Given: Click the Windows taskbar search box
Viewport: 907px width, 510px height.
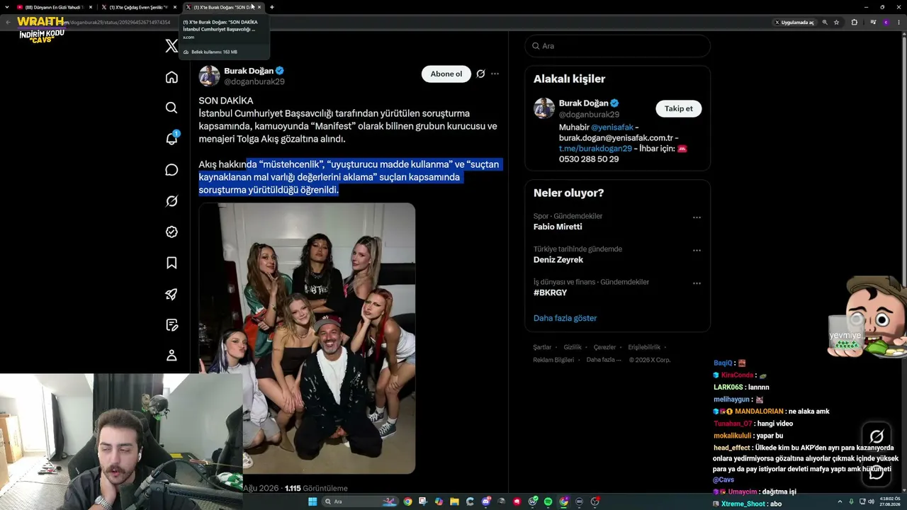Looking at the screenshot, I should click(360, 501).
